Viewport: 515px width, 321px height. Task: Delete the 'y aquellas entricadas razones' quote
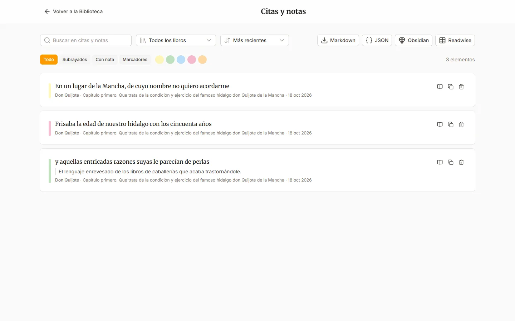click(x=461, y=162)
